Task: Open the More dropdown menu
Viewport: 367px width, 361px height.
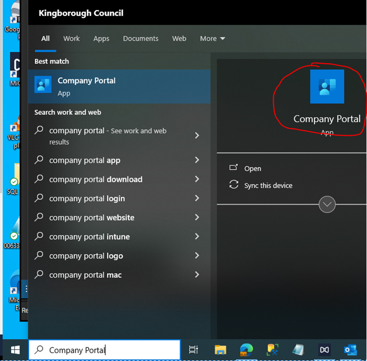Action: 212,38
